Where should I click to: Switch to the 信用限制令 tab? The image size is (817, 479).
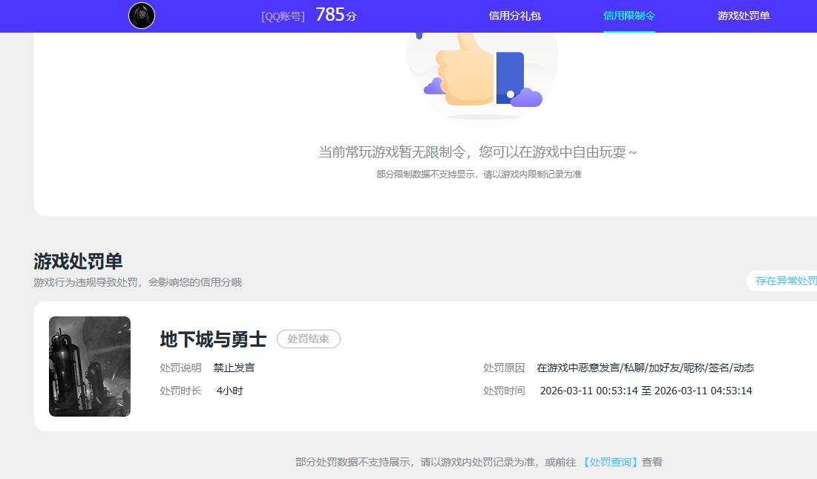(629, 16)
